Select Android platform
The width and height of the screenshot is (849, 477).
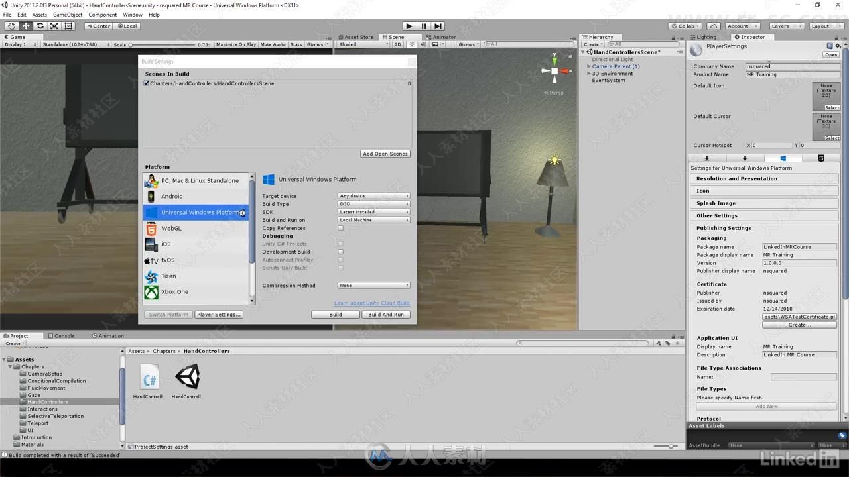pos(196,196)
